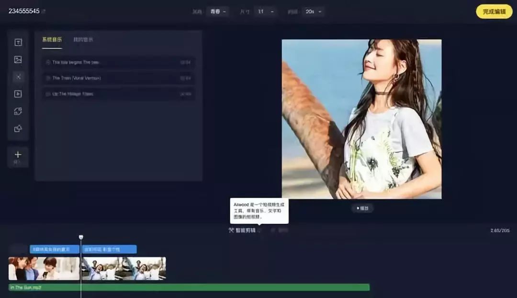This screenshot has width=517, height=298.
Task: Click the preview image of the woman
Action: coord(362,119)
